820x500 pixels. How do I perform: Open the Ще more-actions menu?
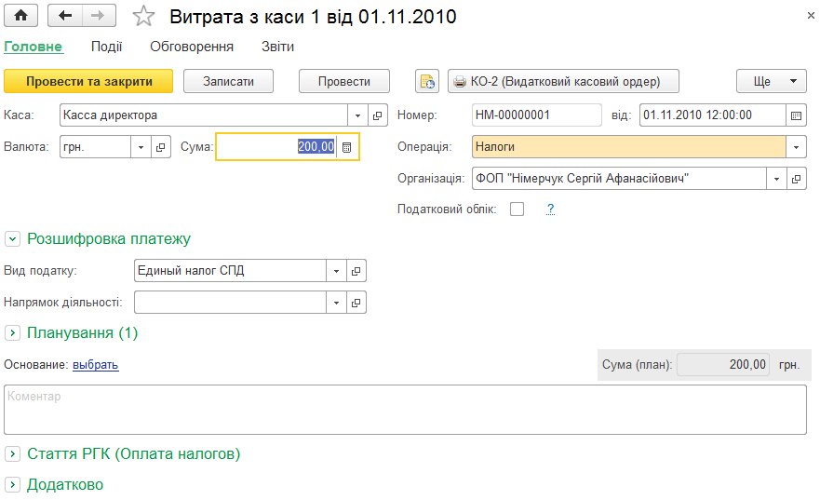(772, 82)
